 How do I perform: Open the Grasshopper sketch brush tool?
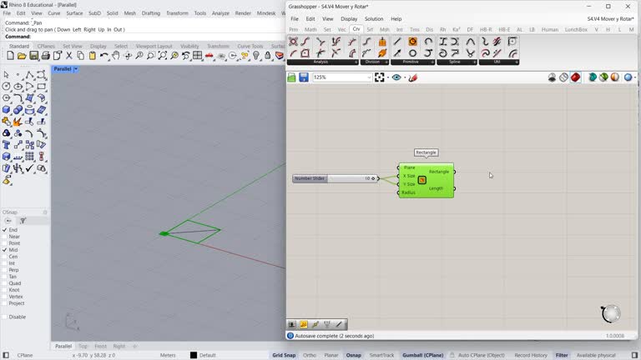point(413,77)
